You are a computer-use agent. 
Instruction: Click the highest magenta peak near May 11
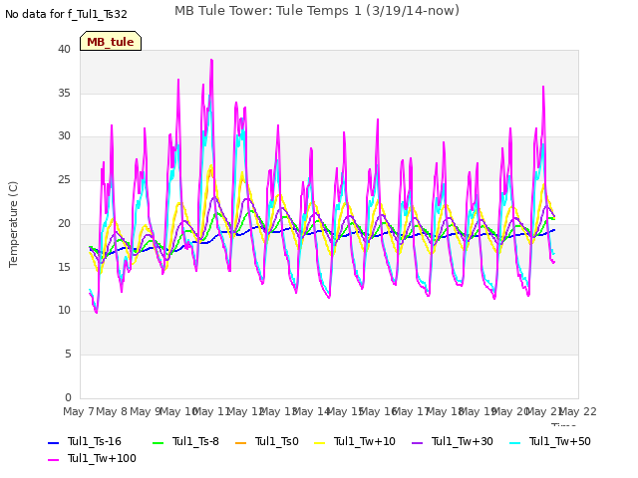(211, 60)
